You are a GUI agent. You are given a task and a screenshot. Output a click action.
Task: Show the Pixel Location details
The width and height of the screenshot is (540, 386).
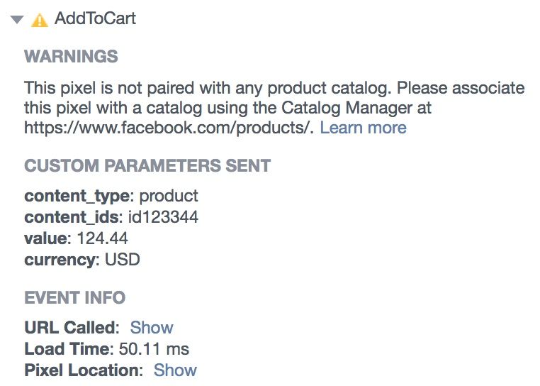coord(175,370)
